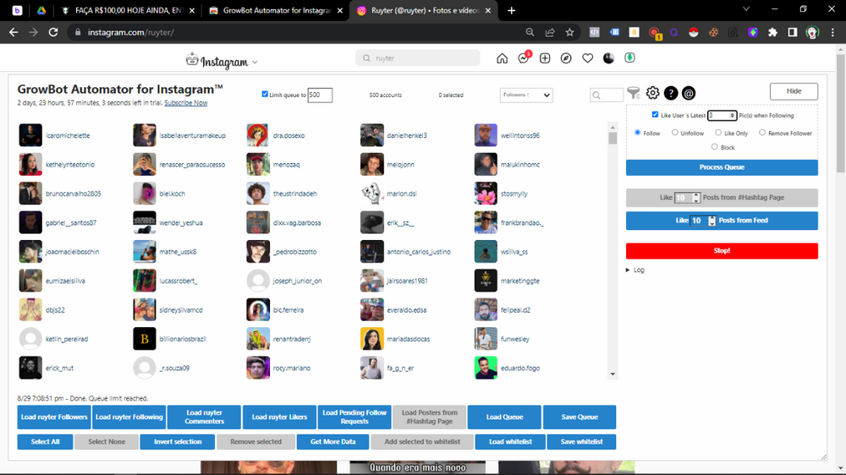Open the Instagram Home icon
This screenshot has height=475, width=846.
tap(502, 58)
